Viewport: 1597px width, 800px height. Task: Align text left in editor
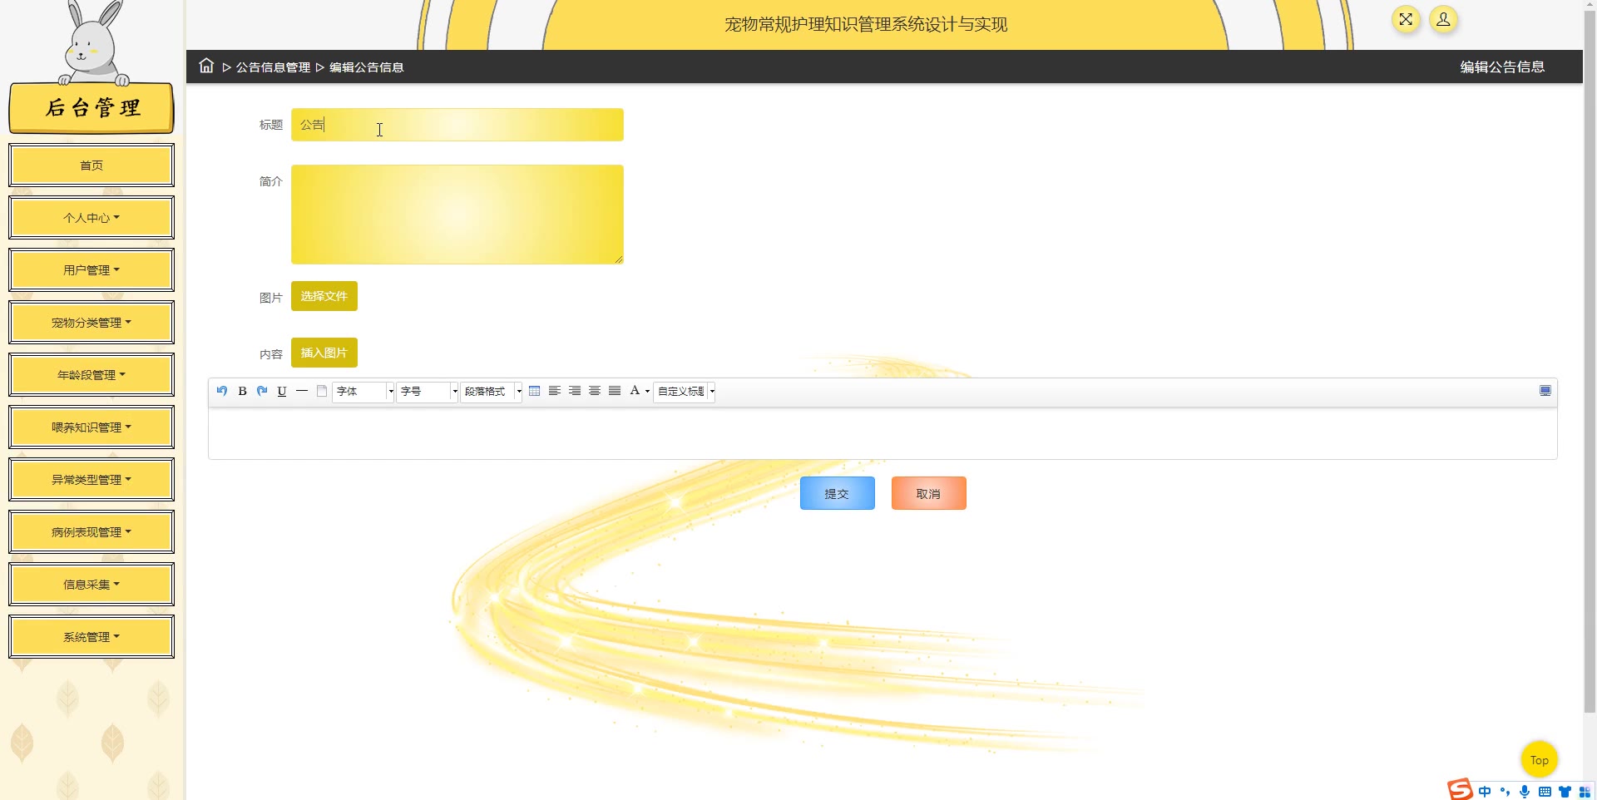click(x=555, y=391)
